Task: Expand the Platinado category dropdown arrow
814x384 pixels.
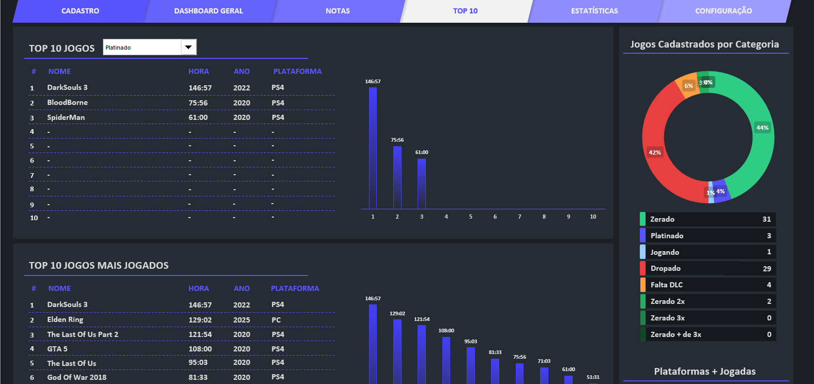Action: [189, 47]
